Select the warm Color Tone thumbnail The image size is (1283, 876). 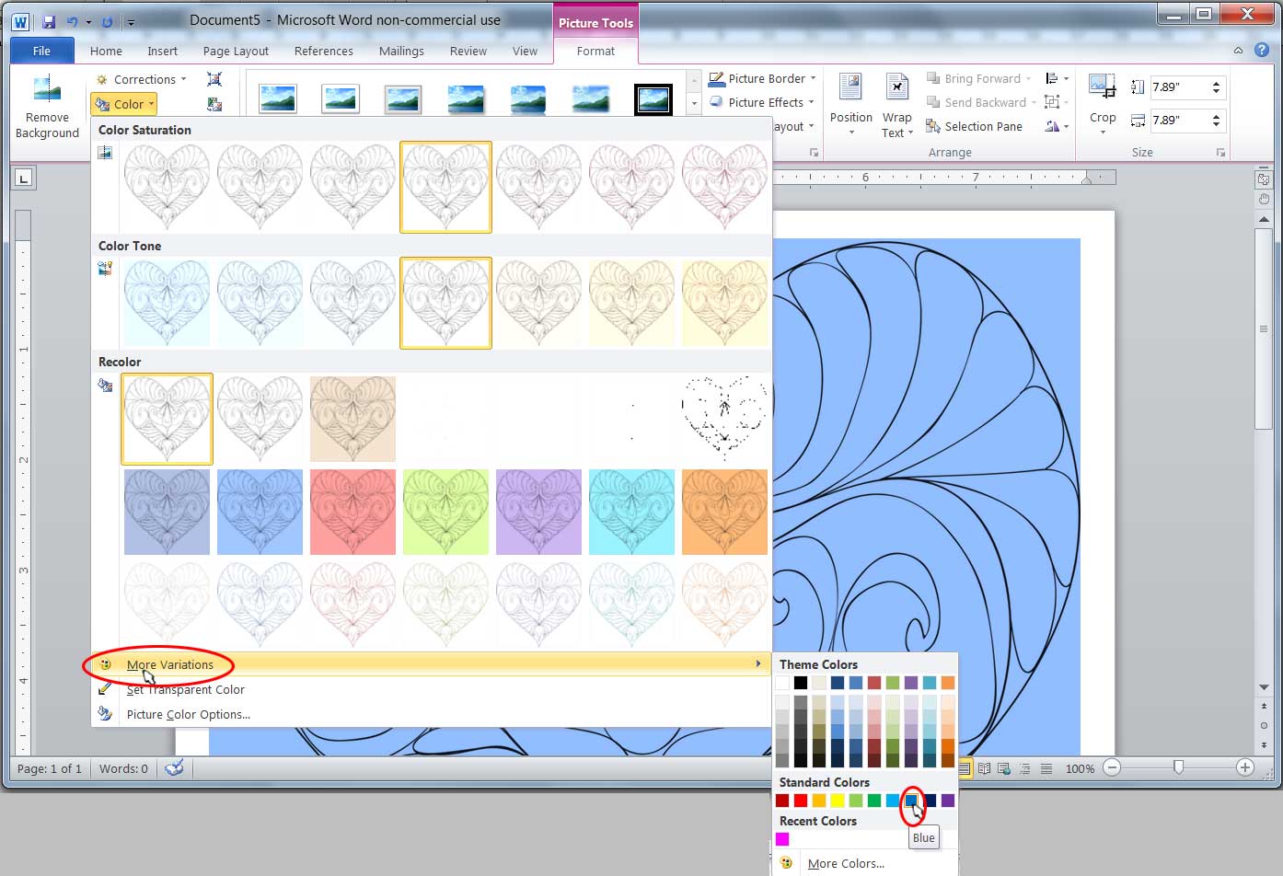724,304
